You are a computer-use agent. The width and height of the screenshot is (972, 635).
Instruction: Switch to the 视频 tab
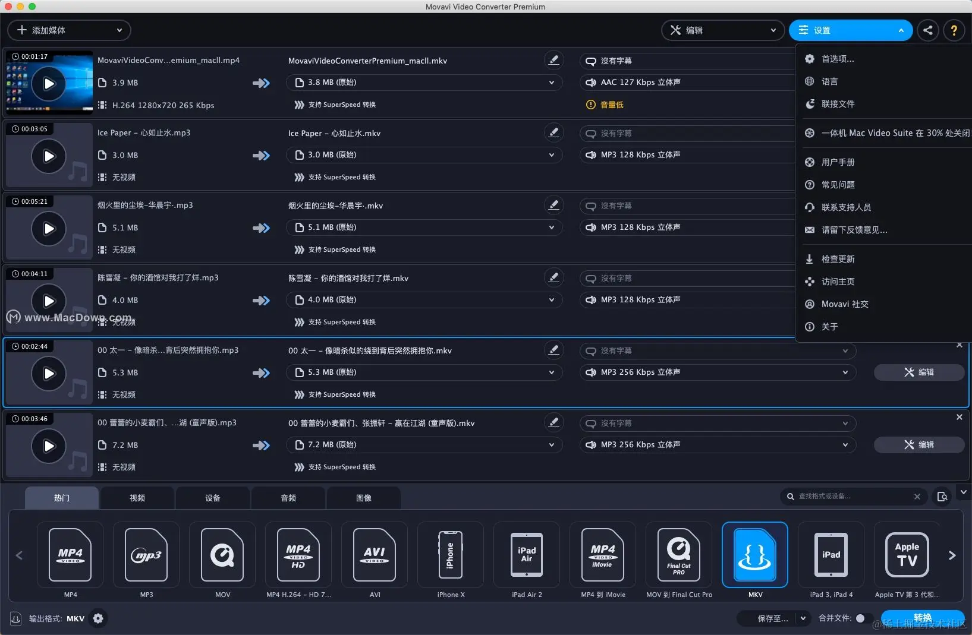pos(137,498)
